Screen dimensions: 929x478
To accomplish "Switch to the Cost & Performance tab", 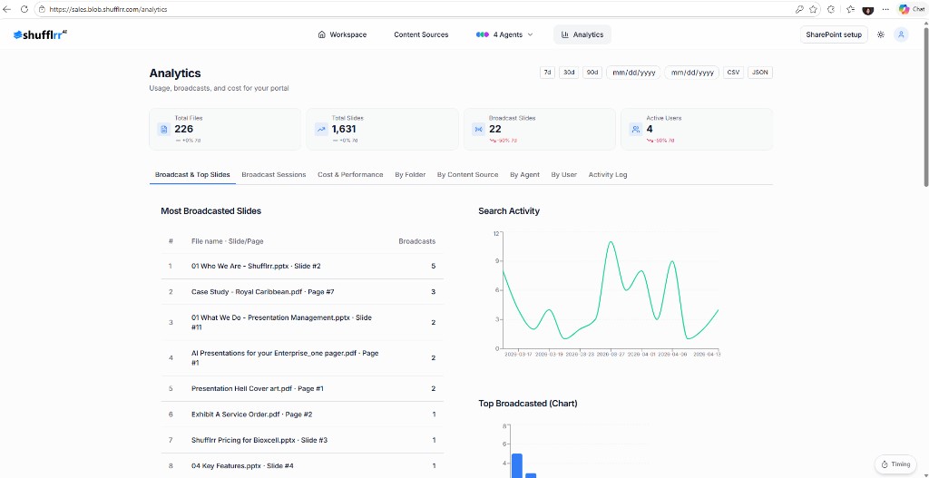I will pyautogui.click(x=350, y=175).
